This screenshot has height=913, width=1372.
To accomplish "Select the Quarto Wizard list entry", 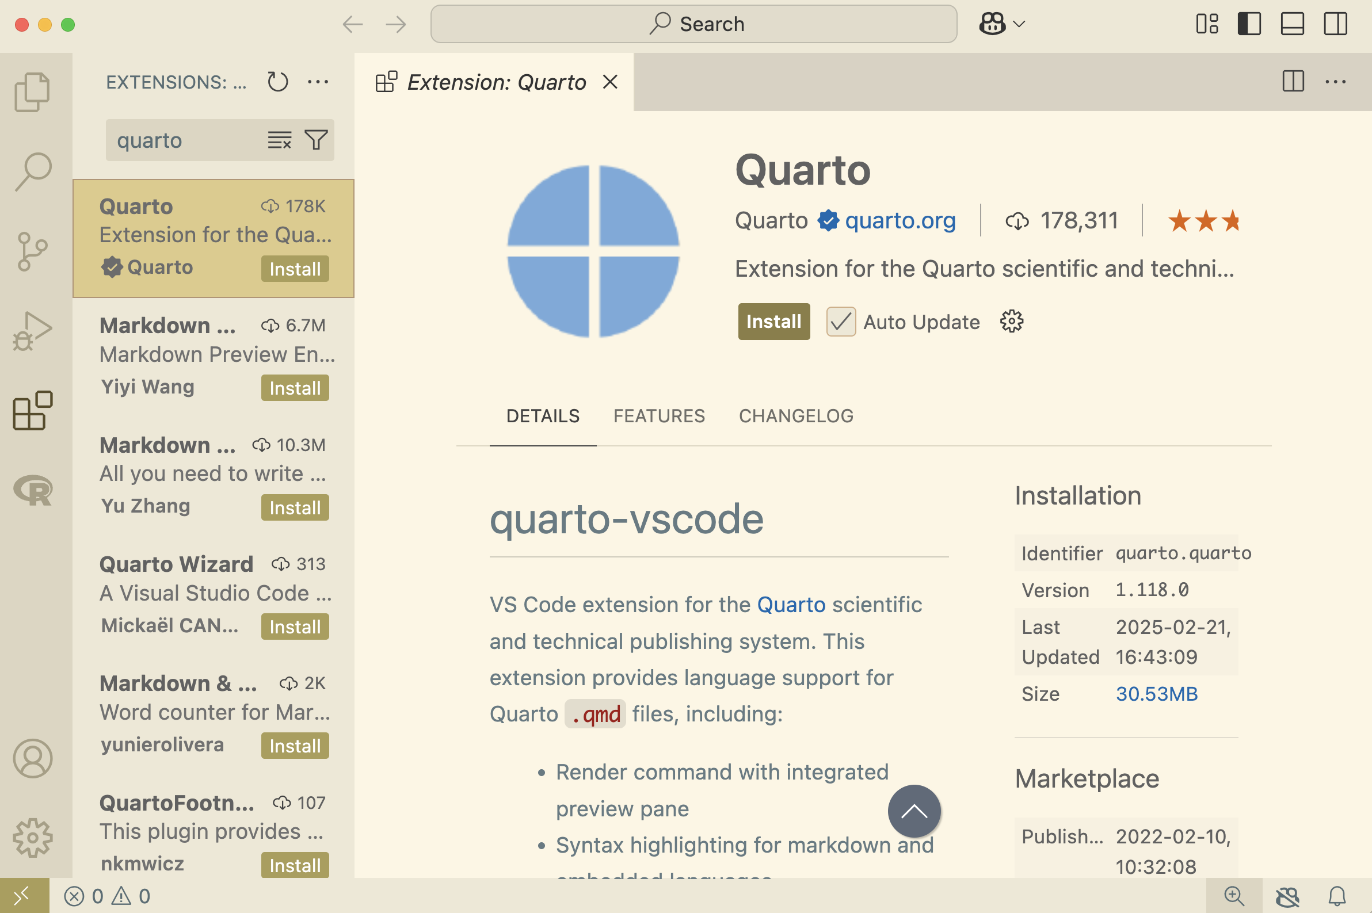I will pyautogui.click(x=214, y=596).
